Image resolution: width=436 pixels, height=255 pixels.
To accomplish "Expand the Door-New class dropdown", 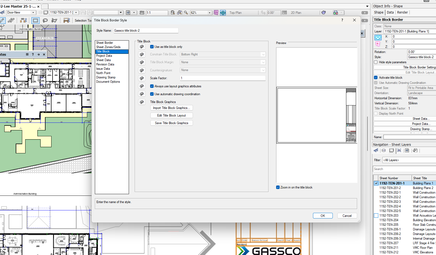I will pos(33,12).
